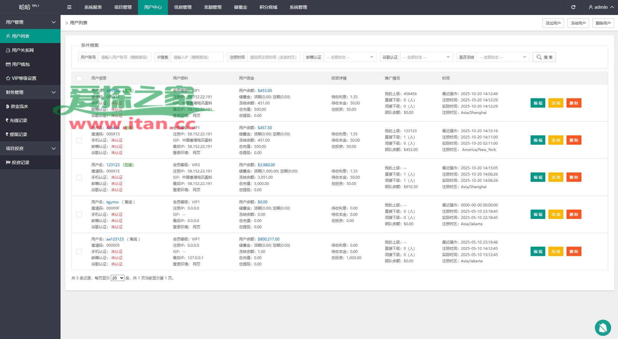
Task: Open 用户钱包 sidebar item
Action: [21, 64]
